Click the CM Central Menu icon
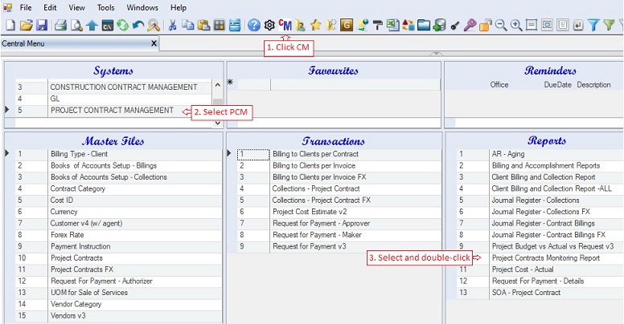Screen dimensions: 624x324 click(x=286, y=26)
